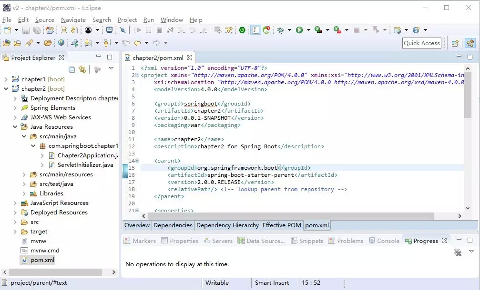Click the Open Web Browser globe icon

point(61,43)
